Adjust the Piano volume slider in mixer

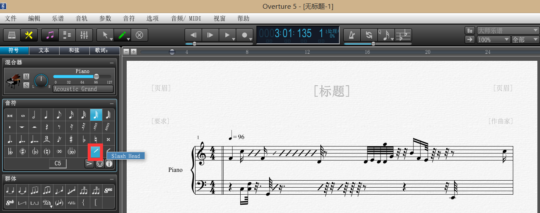[82, 77]
